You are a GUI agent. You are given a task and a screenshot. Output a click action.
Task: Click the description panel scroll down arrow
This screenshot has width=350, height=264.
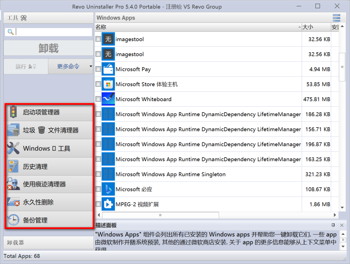(x=343, y=246)
